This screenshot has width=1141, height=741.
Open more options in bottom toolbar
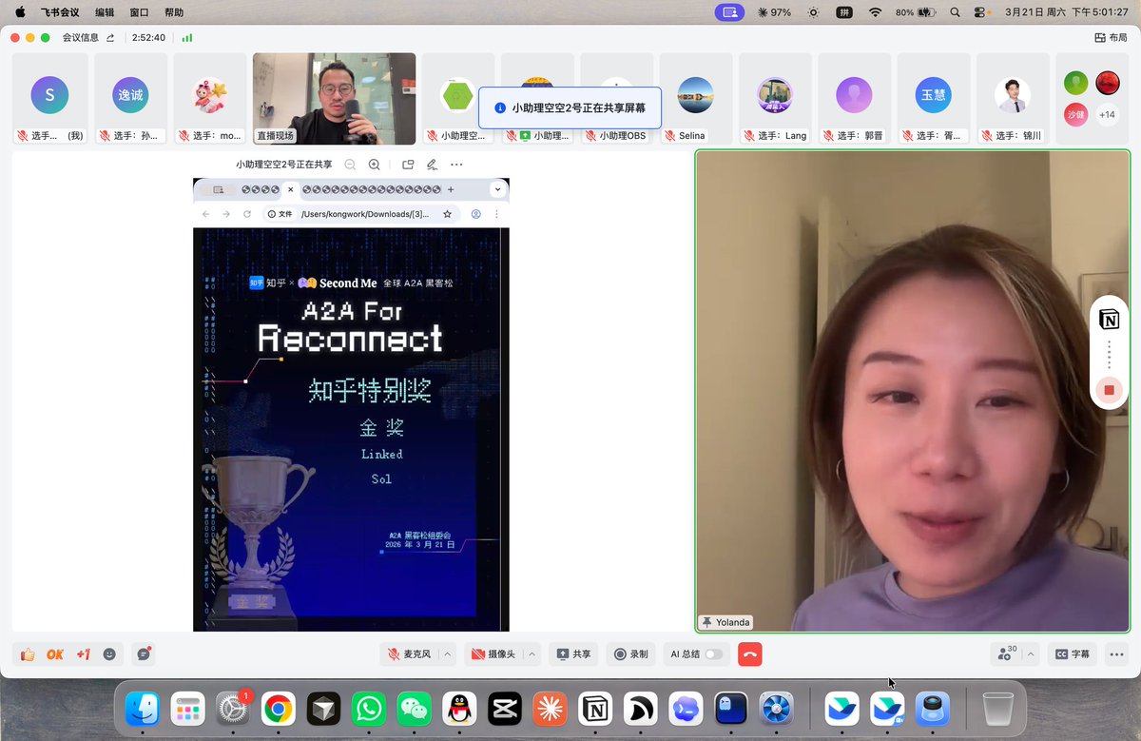coord(1116,654)
